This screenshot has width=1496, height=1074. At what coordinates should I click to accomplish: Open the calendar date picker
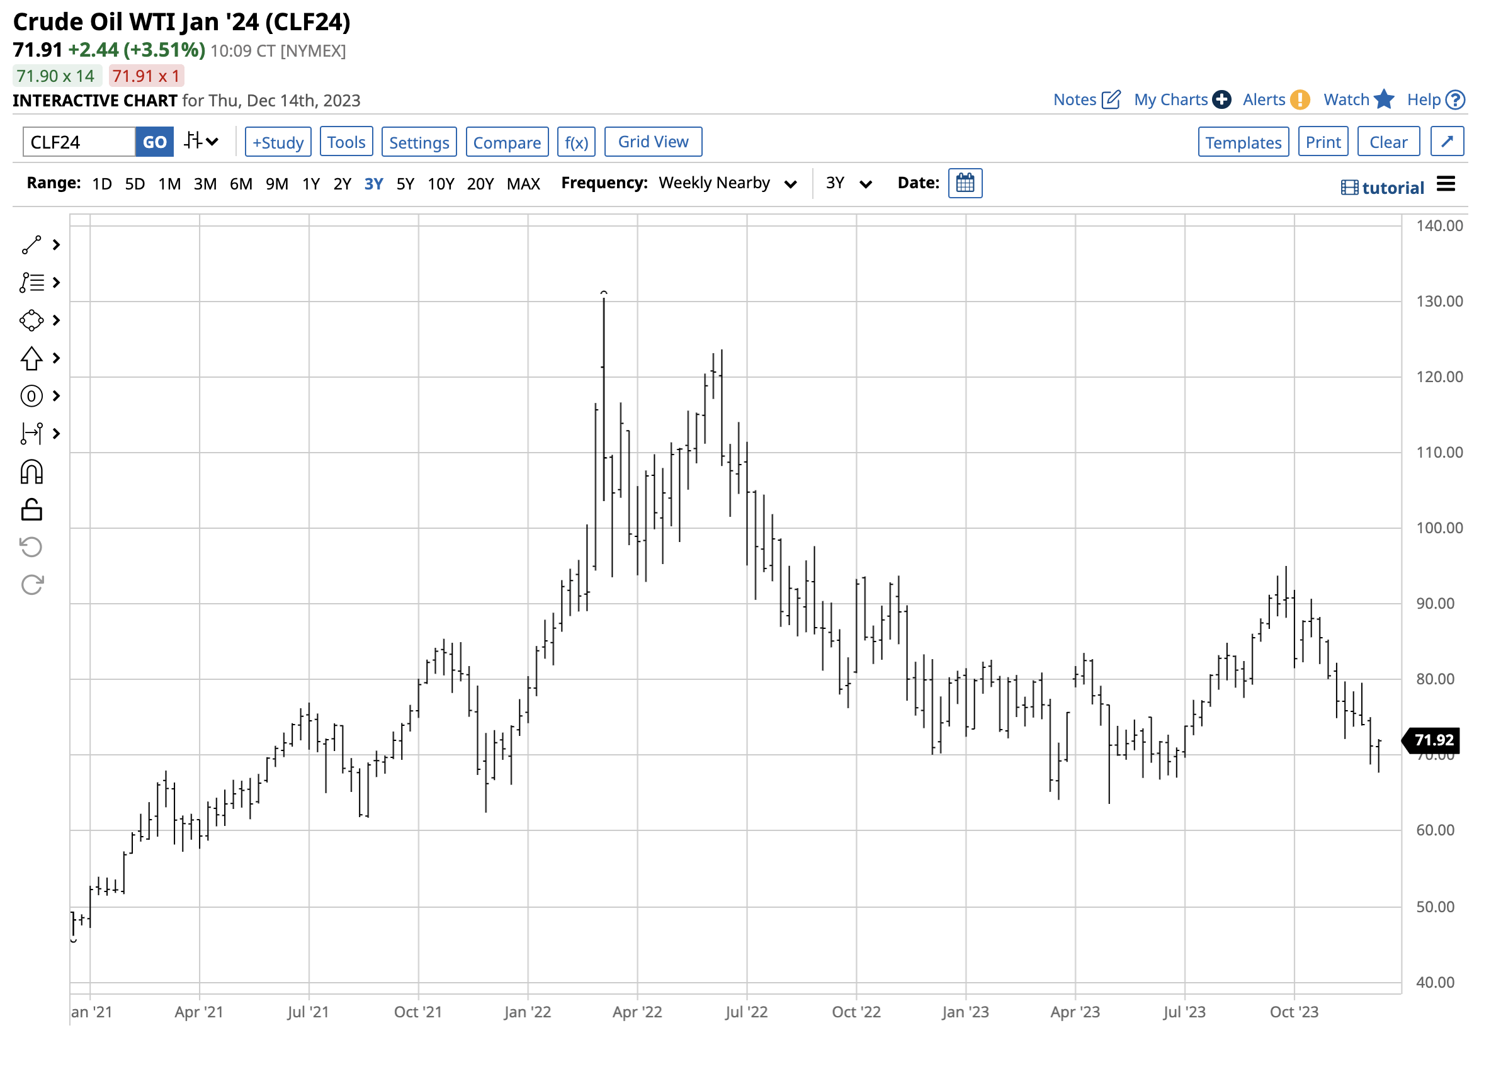(966, 183)
